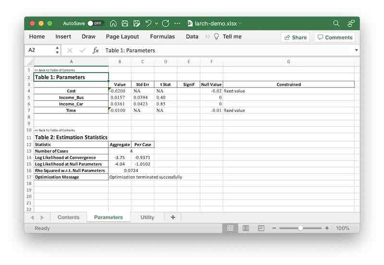Viewport: 384px width, 265px height.
Task: Expand the formula bar
Action: coord(356,50)
